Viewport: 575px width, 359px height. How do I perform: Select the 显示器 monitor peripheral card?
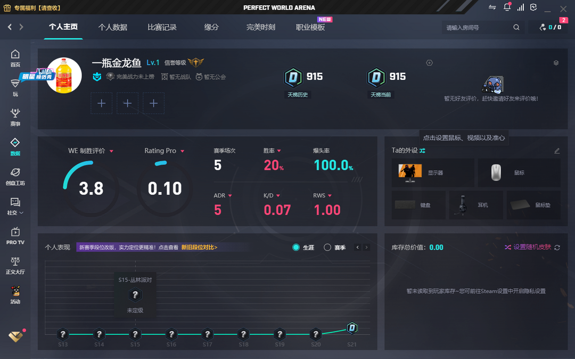coord(433,173)
